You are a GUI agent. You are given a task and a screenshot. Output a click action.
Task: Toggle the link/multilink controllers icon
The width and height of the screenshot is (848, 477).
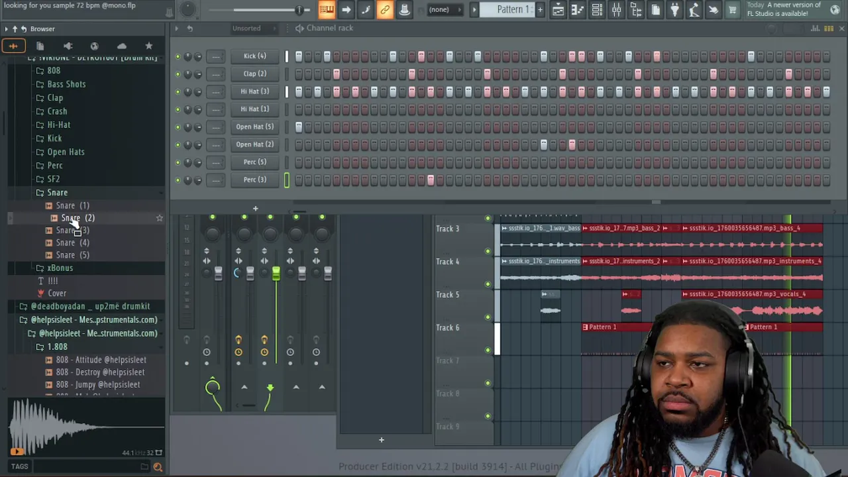coord(385,9)
